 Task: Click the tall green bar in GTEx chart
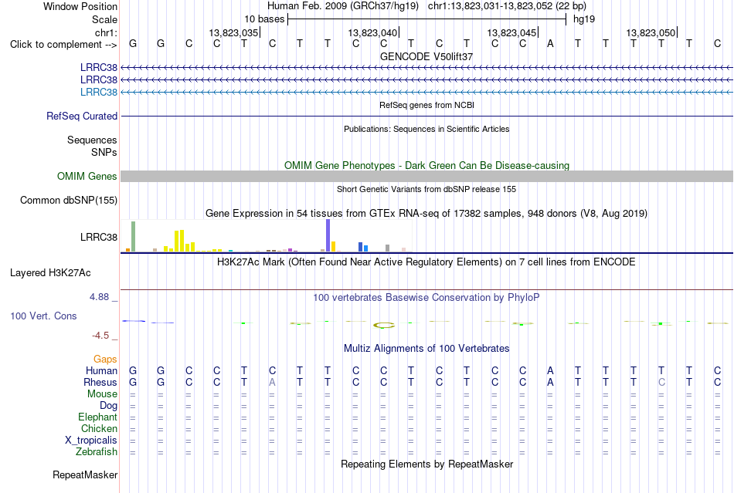click(134, 236)
